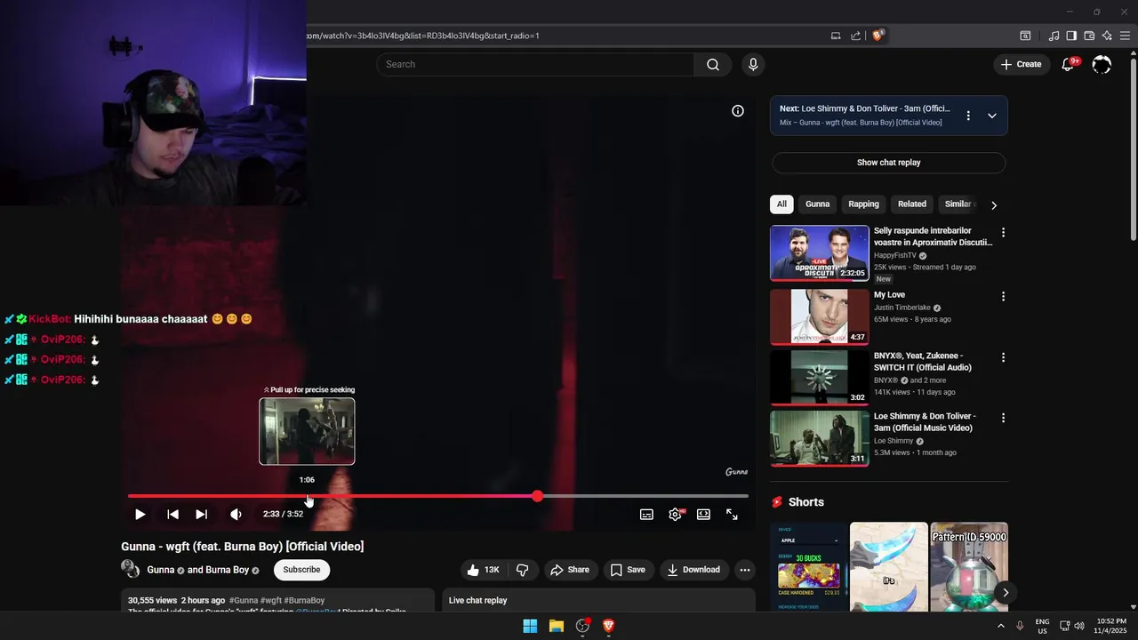Toggle subtitles/closed captions on the player

pyautogui.click(x=646, y=514)
